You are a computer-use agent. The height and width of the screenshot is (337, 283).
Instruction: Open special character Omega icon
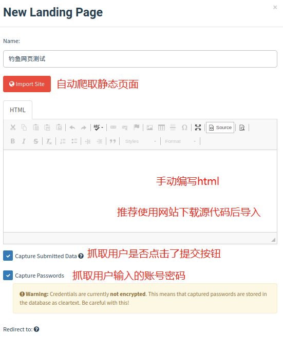184,128
